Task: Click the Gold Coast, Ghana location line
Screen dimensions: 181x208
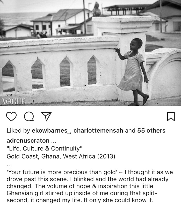Action: pos(61,156)
